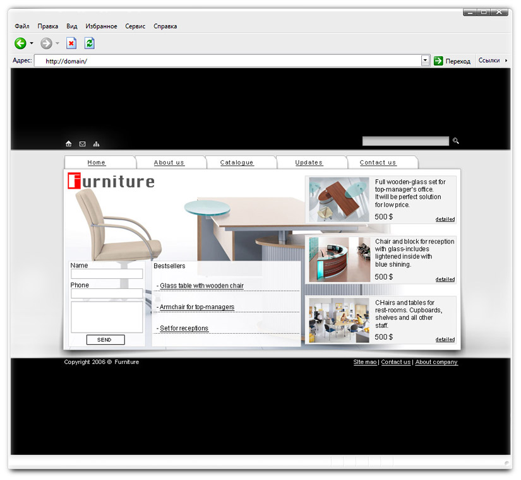
Task: Switch to the Catalogue tab
Action: coord(237,163)
